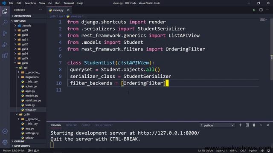Open the Manage gear icon
The height and width of the screenshot is (153, 273).
(x=5, y=142)
